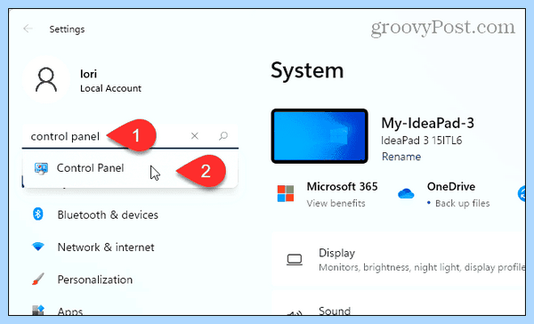Click the Wi-Fi Network icon in sidebar

coord(37,247)
